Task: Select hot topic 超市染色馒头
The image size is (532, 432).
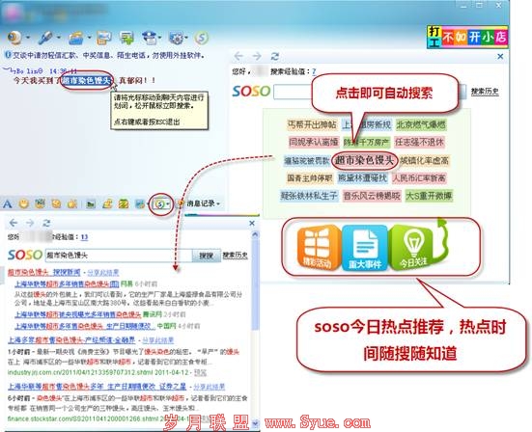Action: pyautogui.click(x=364, y=160)
